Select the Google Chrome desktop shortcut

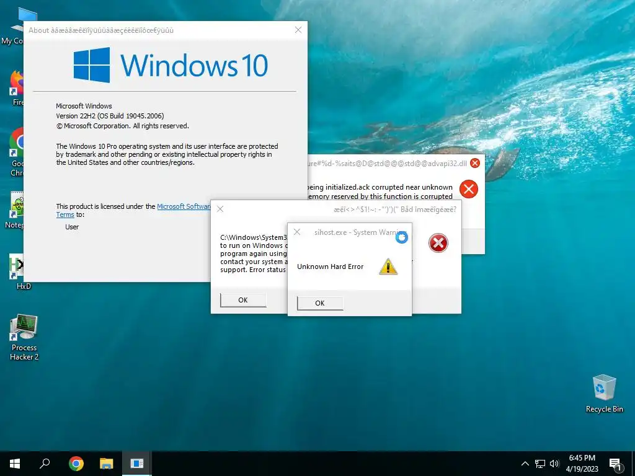(x=16, y=152)
